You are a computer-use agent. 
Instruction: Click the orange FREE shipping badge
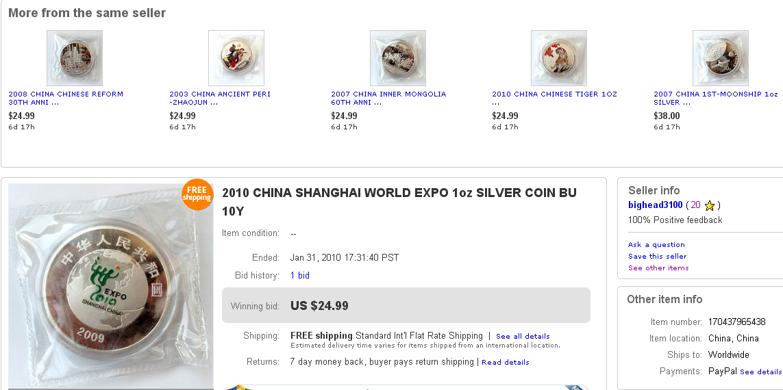tap(197, 194)
